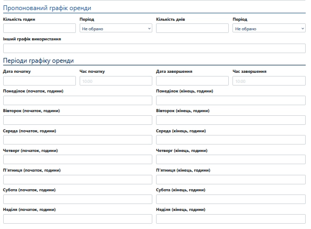Open the Період dropdown beside Кількість годин

tap(116, 28)
